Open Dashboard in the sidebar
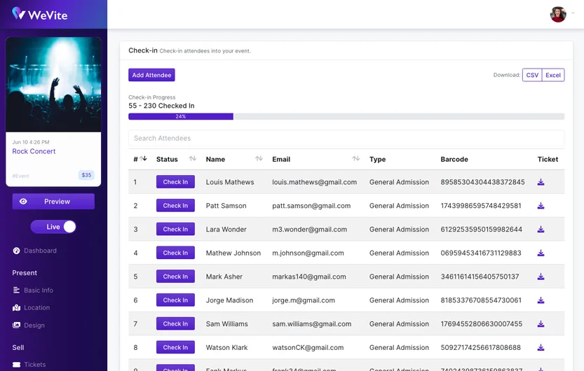This screenshot has height=371, width=584. coord(40,251)
